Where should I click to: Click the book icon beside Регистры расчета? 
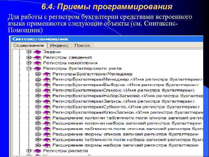37,151
